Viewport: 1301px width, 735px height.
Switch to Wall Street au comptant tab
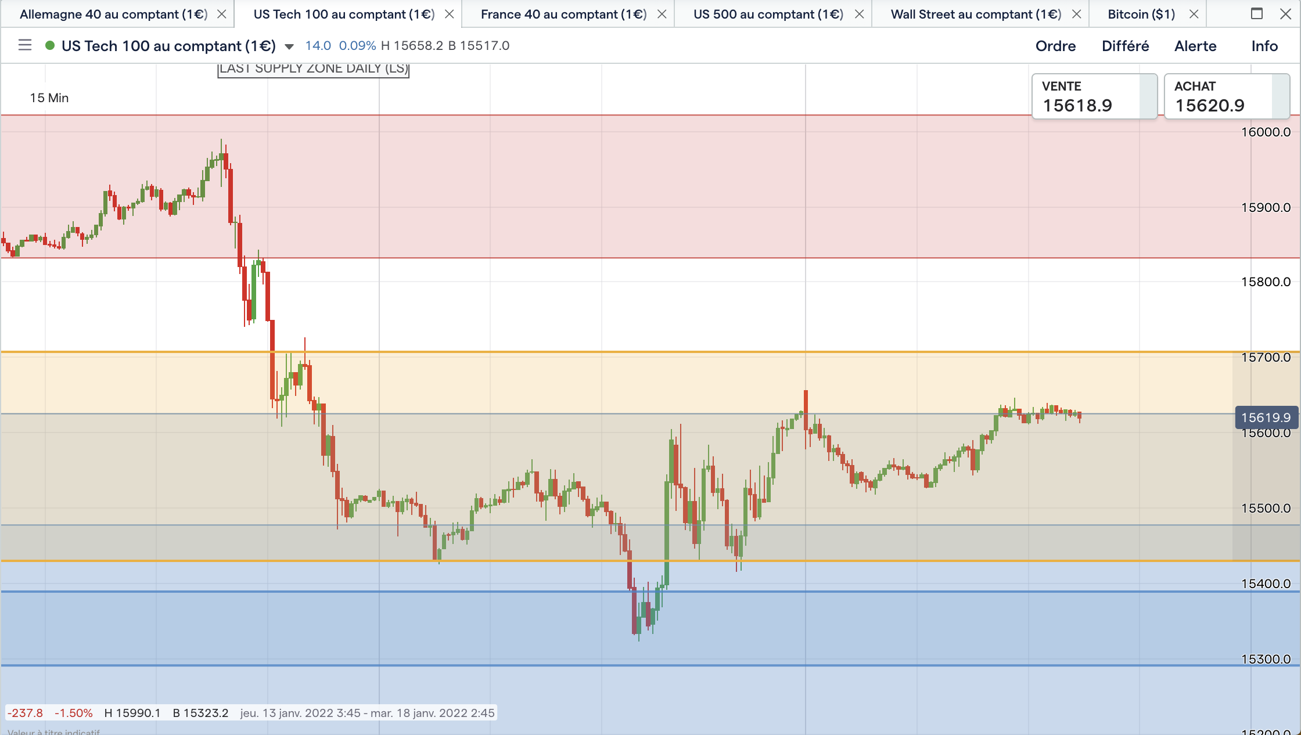pyautogui.click(x=976, y=15)
